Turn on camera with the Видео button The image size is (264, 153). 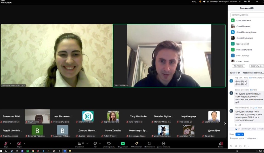pyautogui.click(x=19, y=144)
